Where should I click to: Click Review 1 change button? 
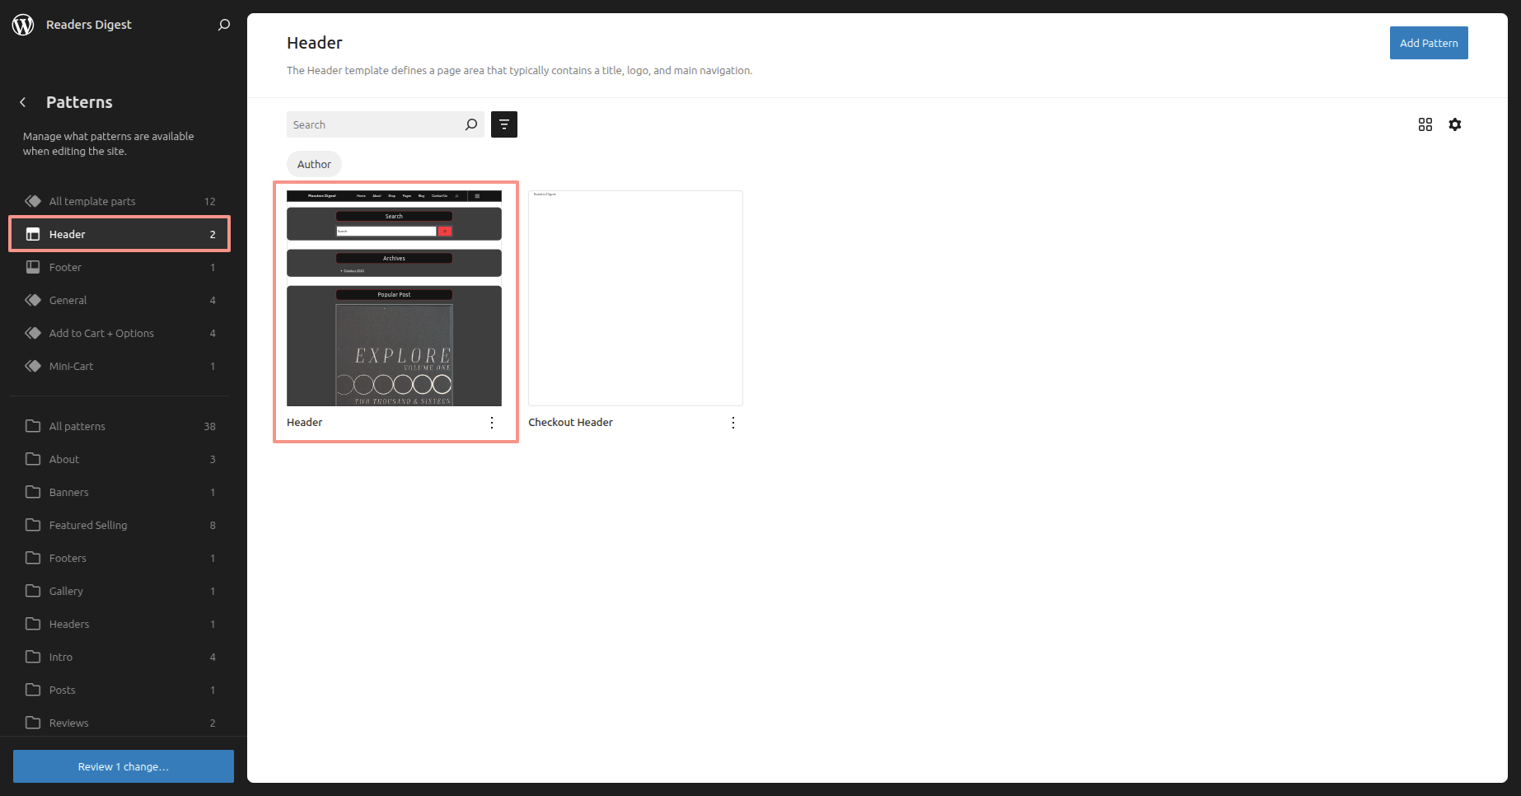[124, 766]
